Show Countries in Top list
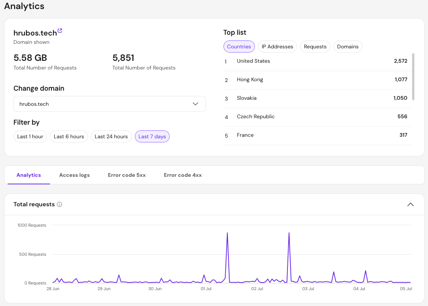Screen dimensions: 428x306 239,46
